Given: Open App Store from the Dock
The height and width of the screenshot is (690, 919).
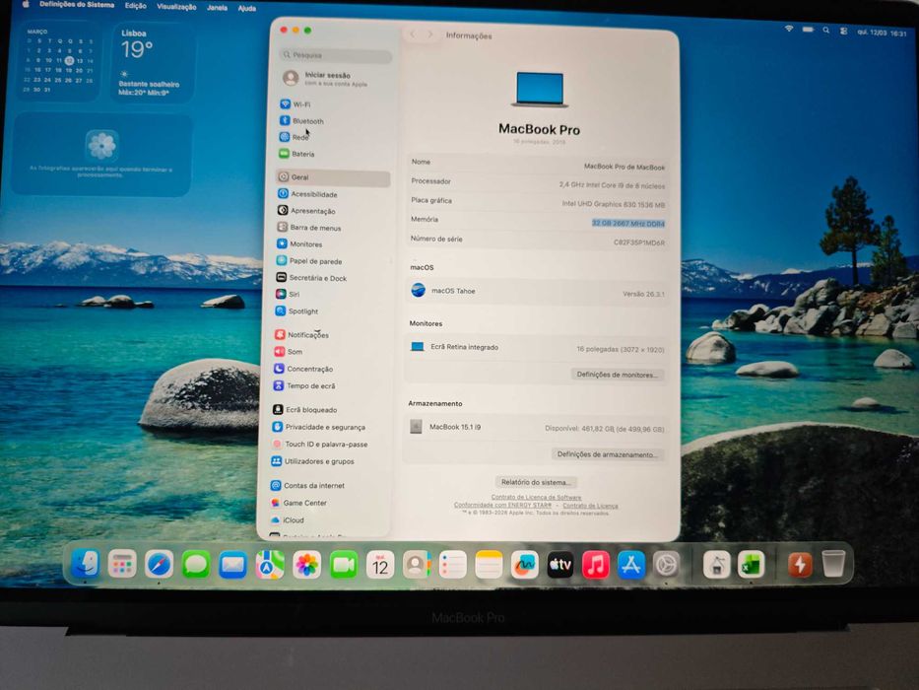Looking at the screenshot, I should pos(631,565).
